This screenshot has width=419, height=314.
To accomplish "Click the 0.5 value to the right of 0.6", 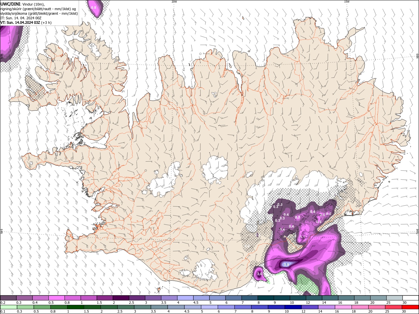I will (x=329, y=214).
